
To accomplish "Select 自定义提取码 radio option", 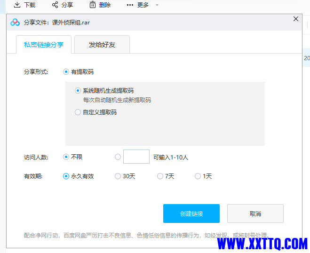I will (78, 112).
